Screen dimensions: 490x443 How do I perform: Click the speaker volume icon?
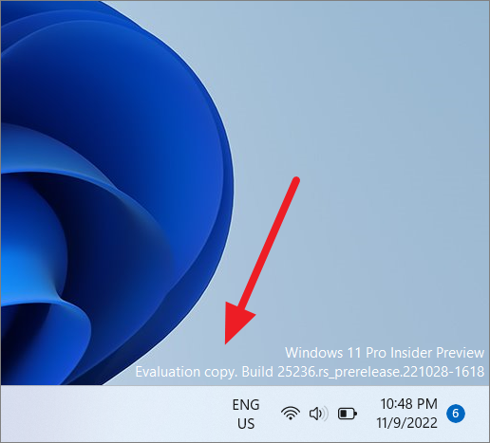coord(318,414)
